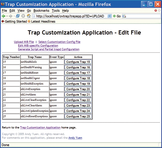Viewport: 162px width, 148px height.
Task: Click the Andy Yuen email link
Action: pos(75,138)
